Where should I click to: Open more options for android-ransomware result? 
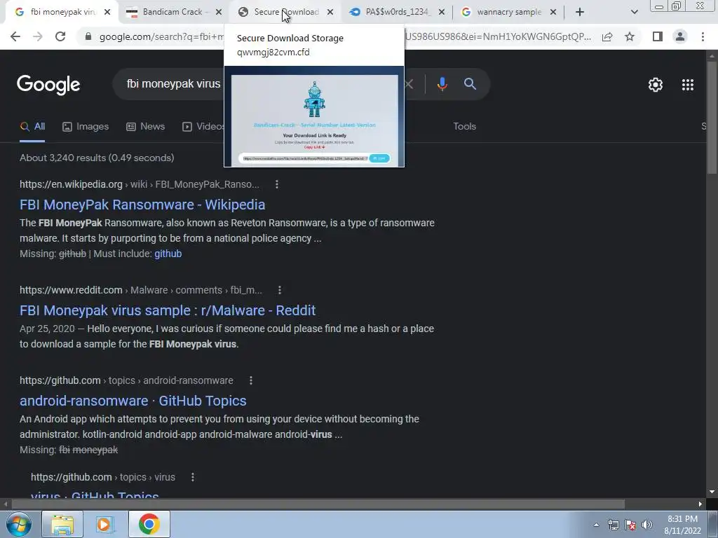point(251,380)
